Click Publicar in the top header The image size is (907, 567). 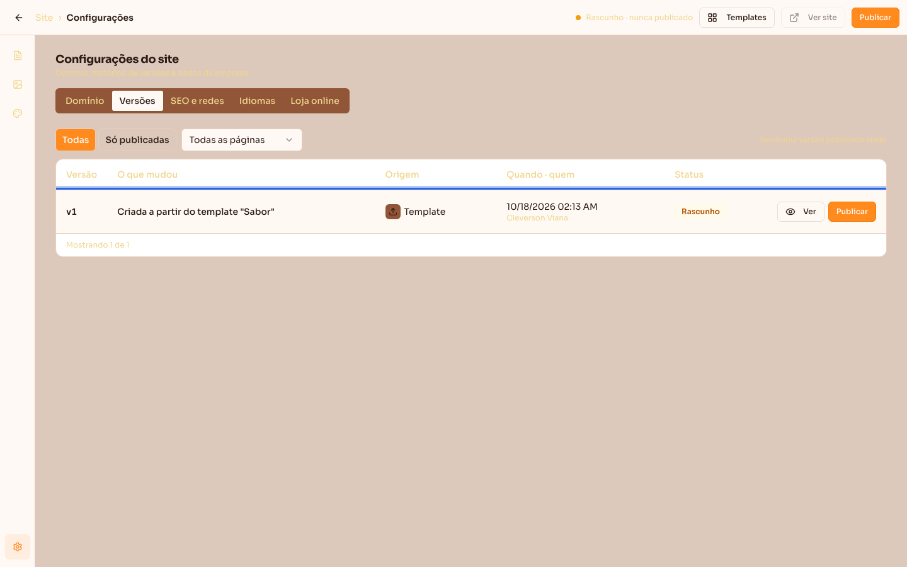876,18
